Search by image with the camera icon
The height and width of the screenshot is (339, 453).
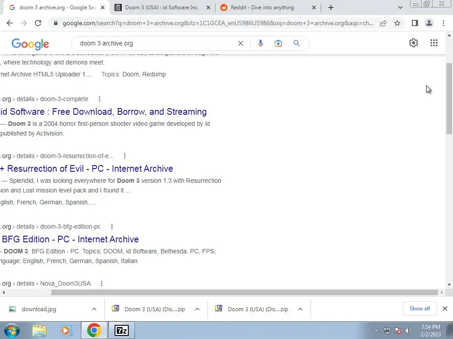(x=278, y=43)
